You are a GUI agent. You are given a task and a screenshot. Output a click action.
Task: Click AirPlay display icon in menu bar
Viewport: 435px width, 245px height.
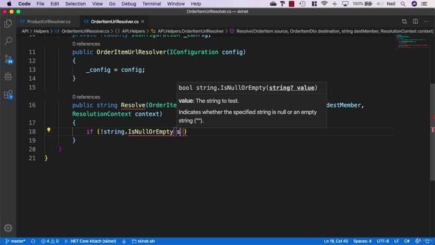point(345,3)
